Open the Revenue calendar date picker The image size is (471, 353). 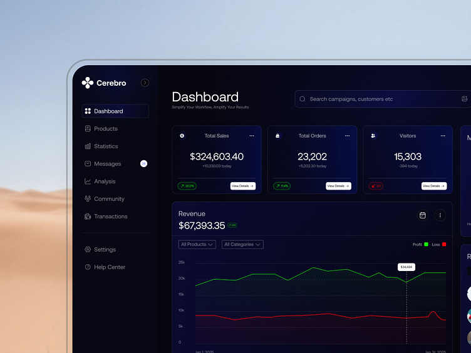pyautogui.click(x=423, y=215)
